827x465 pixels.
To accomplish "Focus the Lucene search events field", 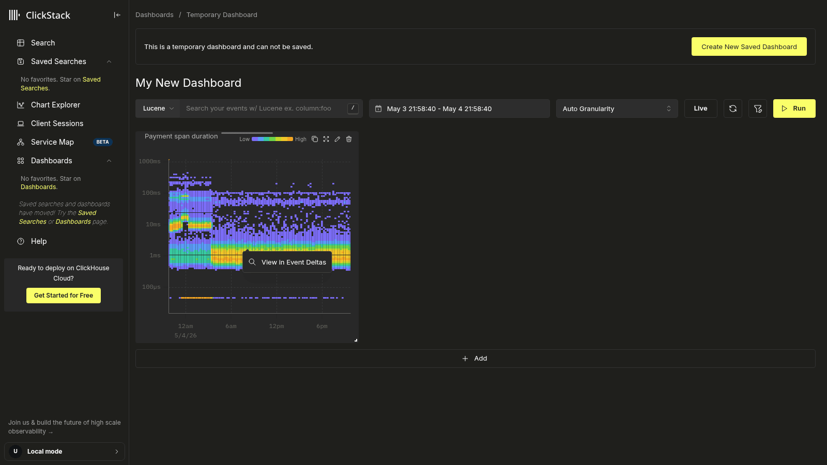I will 264,109.
